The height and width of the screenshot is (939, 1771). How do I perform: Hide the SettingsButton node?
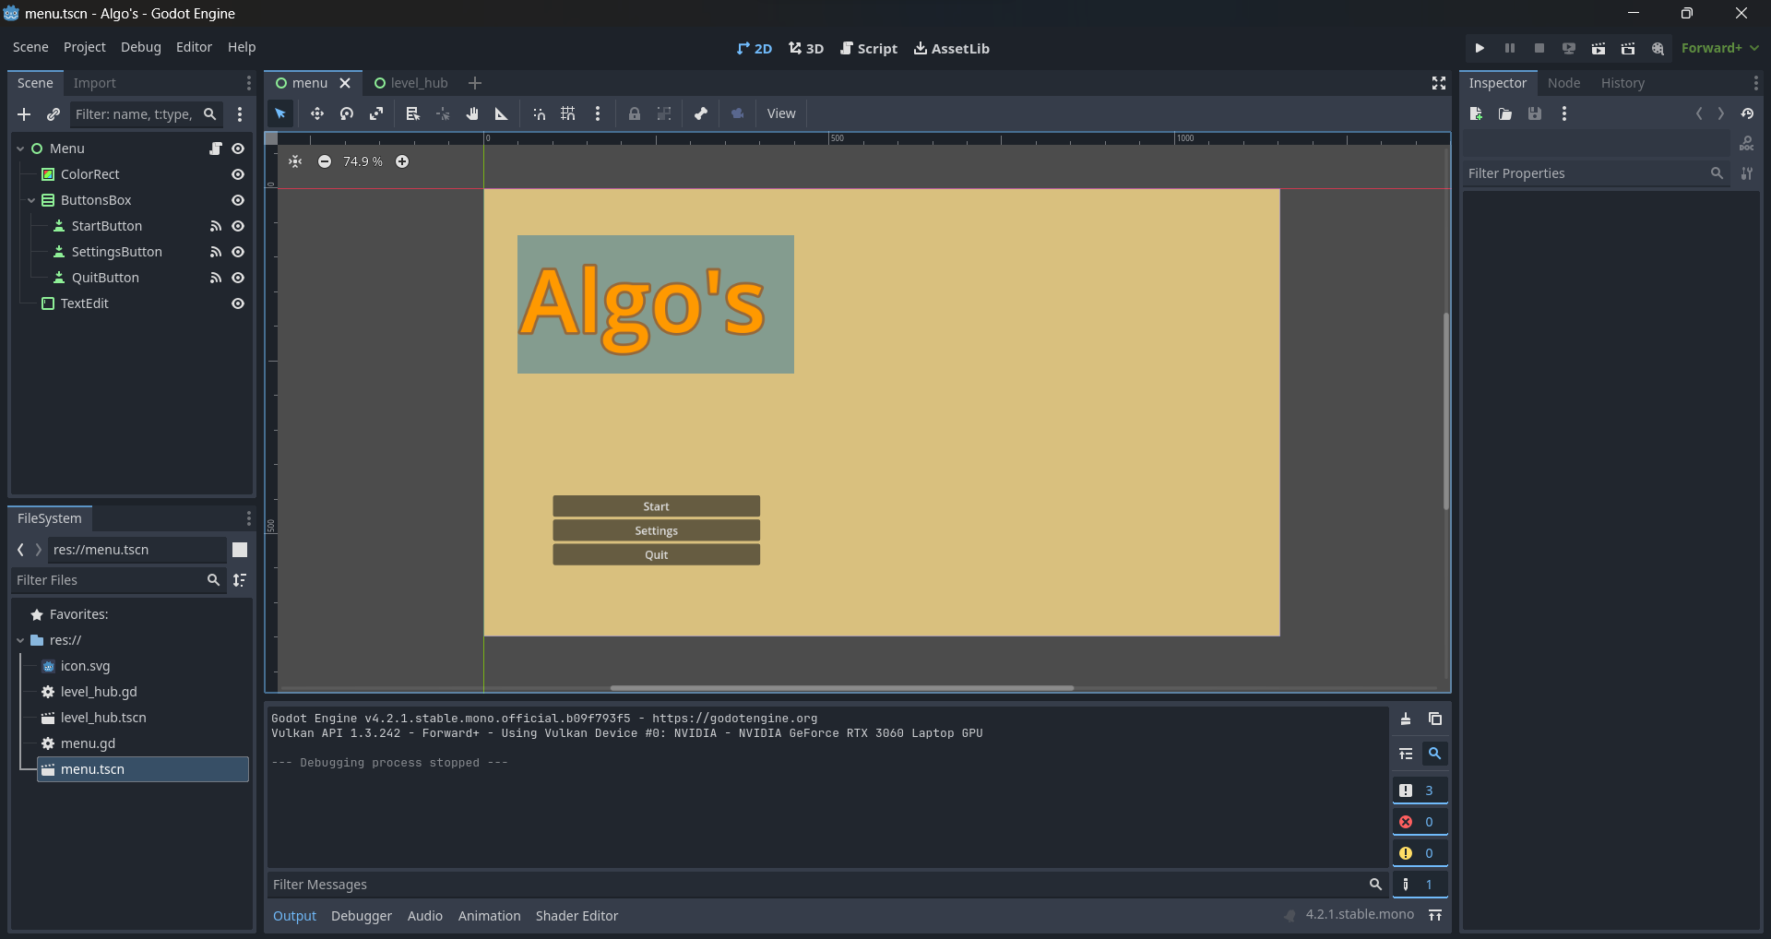point(238,252)
